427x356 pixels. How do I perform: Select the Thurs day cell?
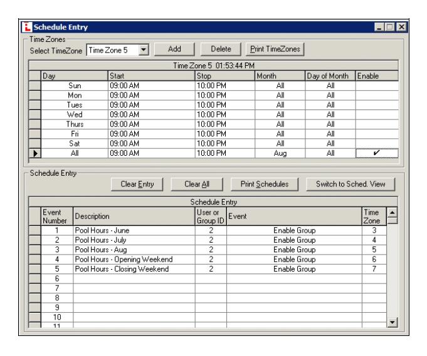(x=75, y=124)
